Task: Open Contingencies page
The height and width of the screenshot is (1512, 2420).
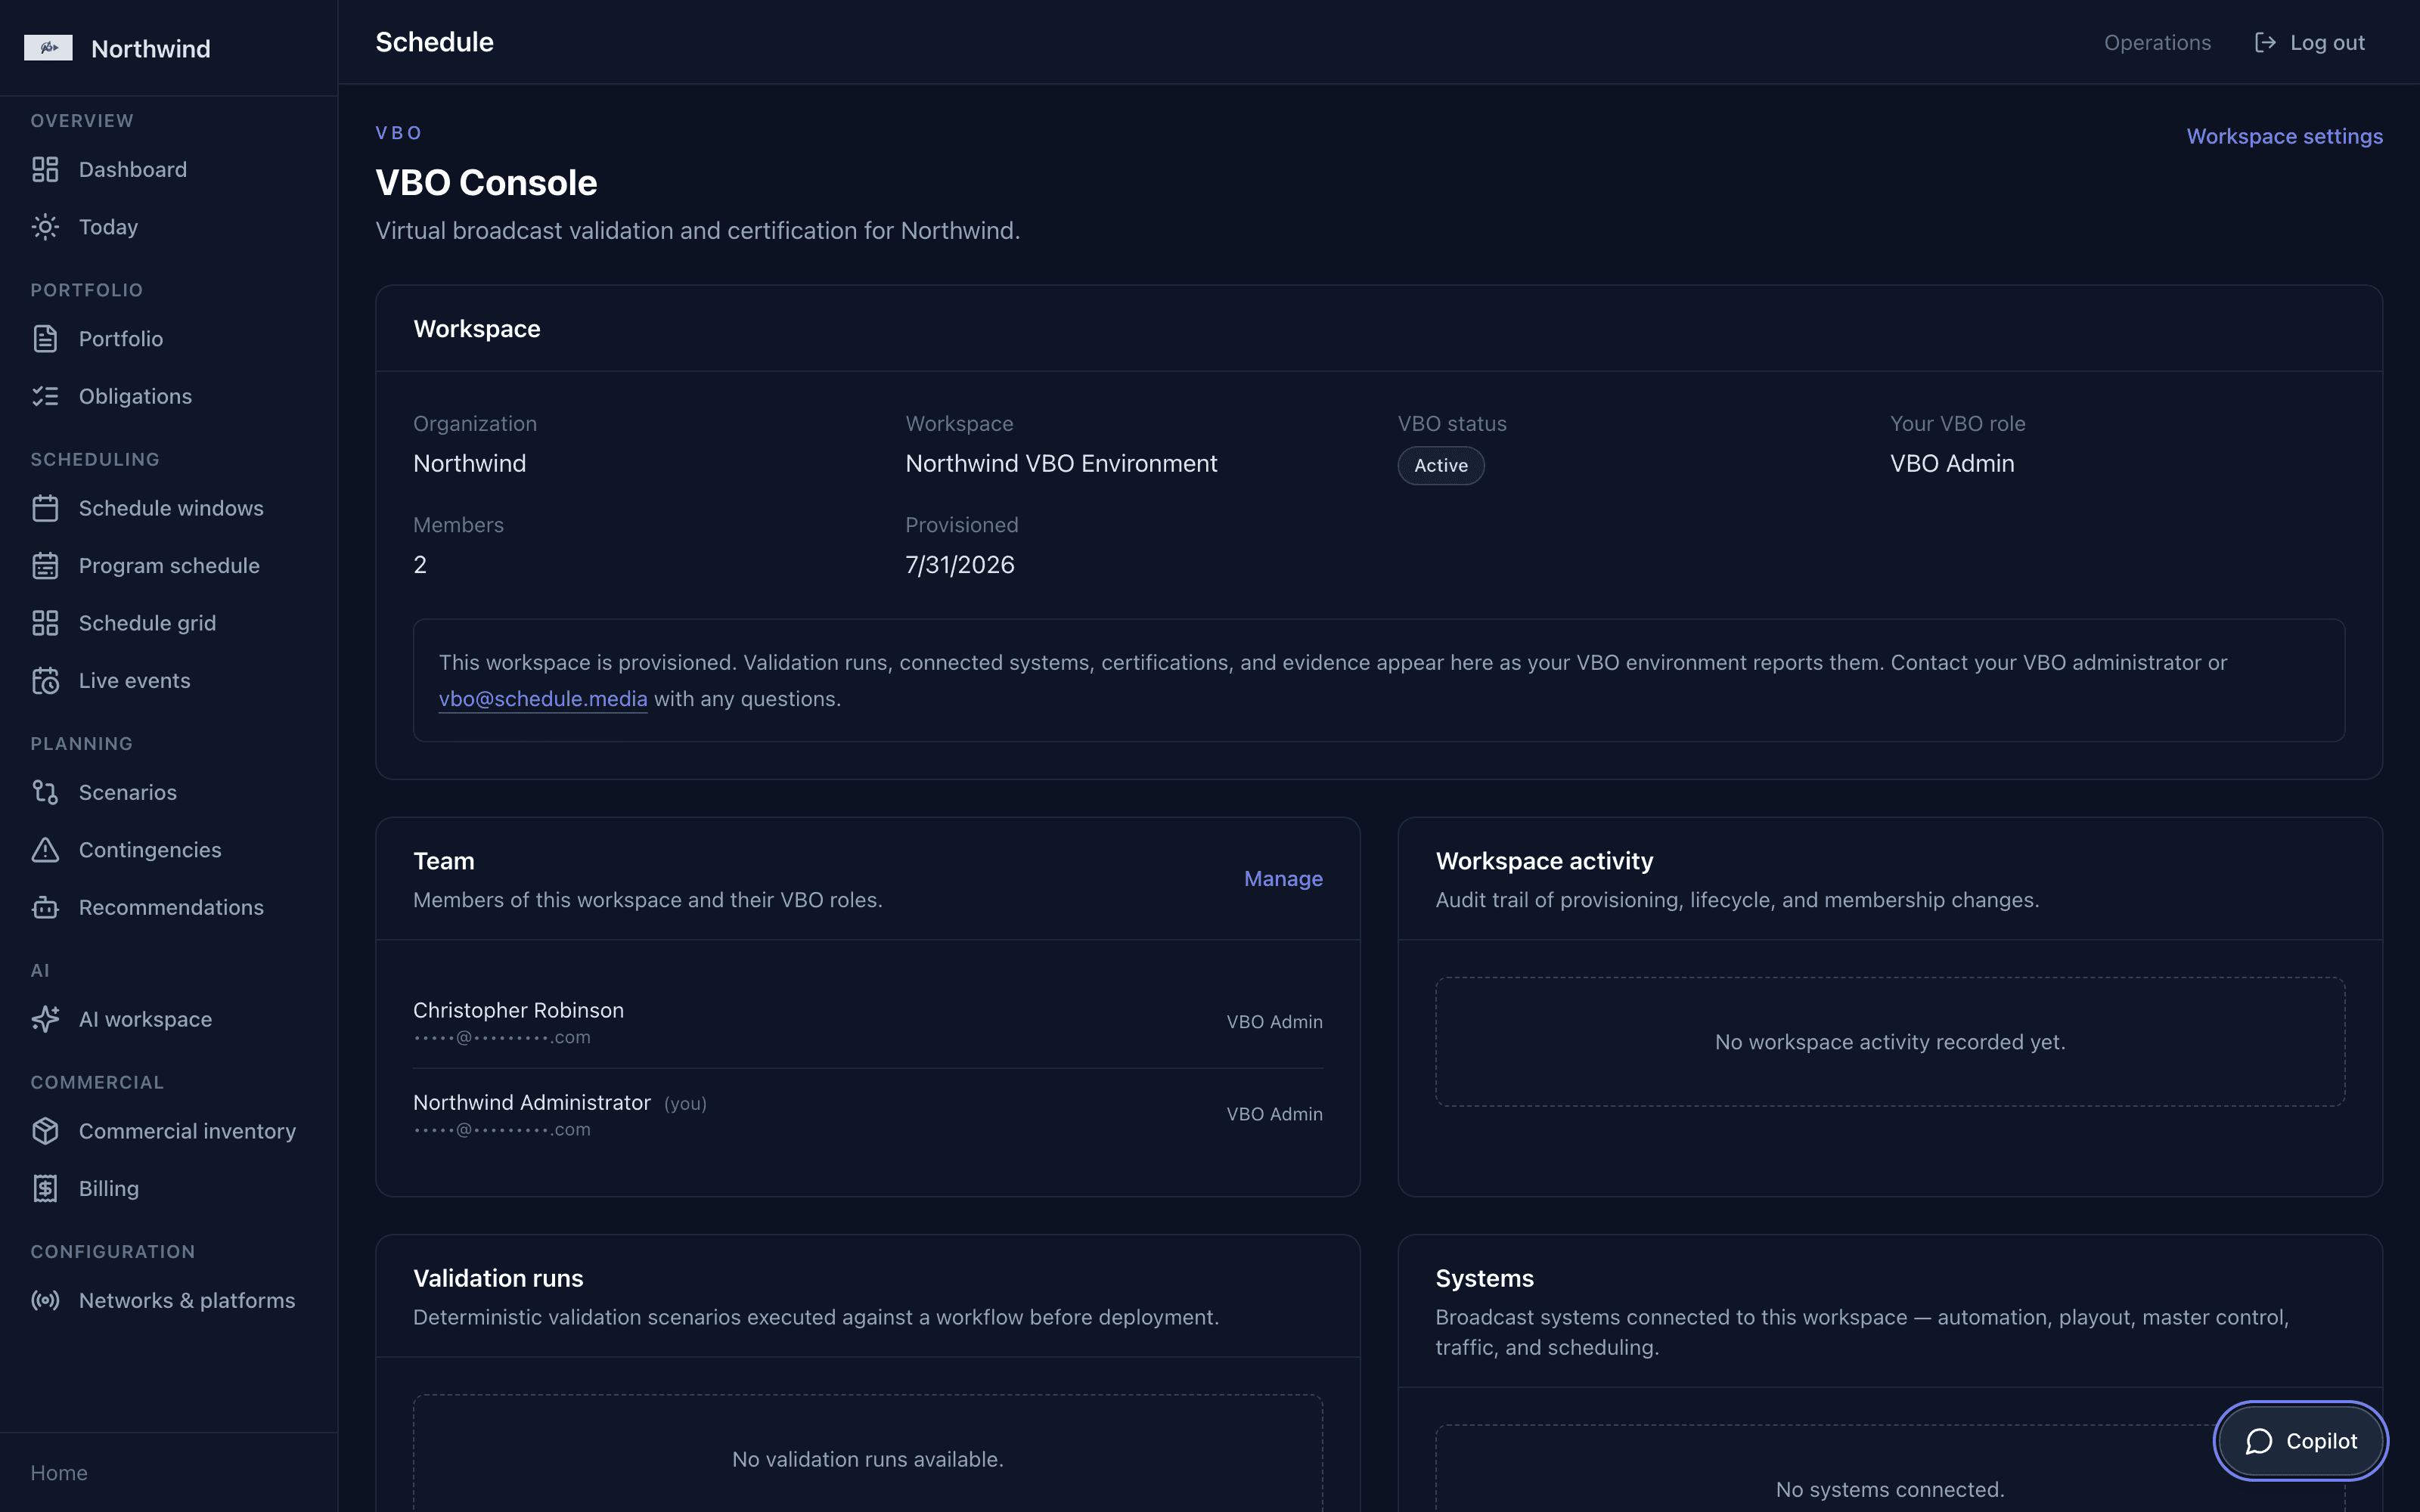Action: [x=168, y=850]
